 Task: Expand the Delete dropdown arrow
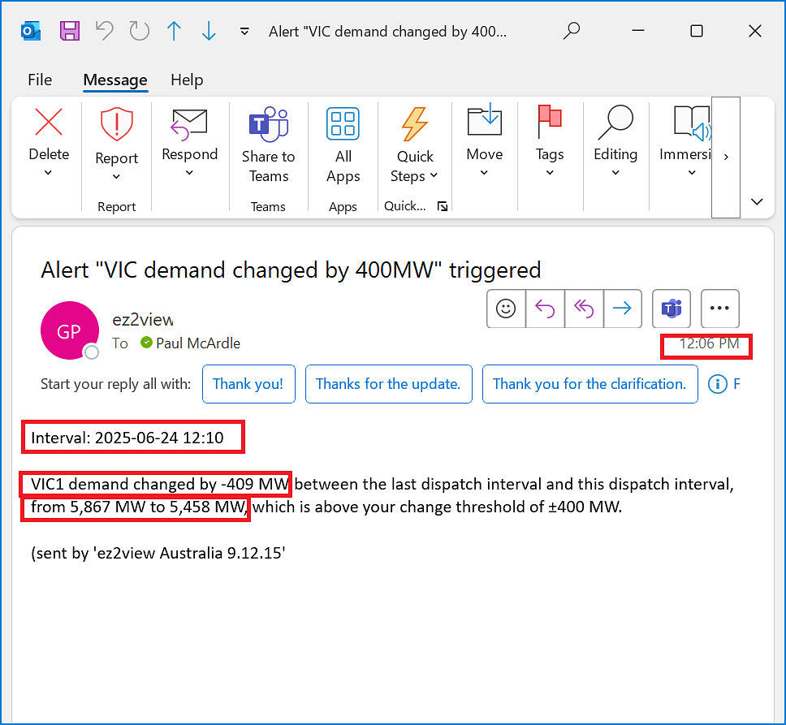[x=48, y=173]
